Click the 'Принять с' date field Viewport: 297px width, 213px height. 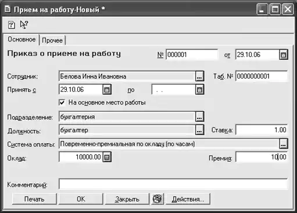click(x=81, y=90)
